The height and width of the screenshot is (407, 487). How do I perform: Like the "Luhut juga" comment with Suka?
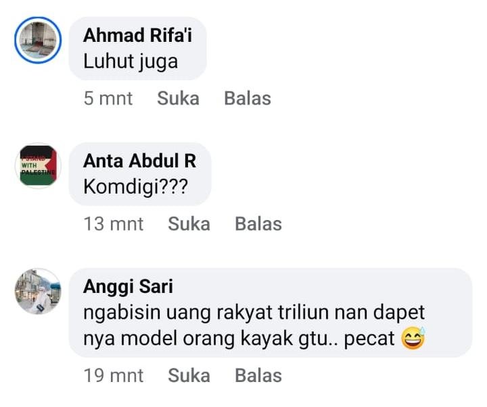click(x=178, y=99)
